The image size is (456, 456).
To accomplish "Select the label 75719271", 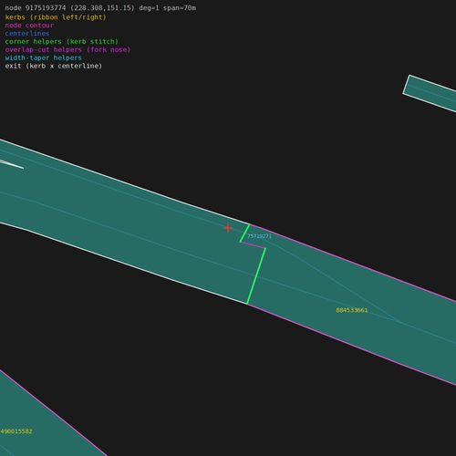I will [259, 236].
